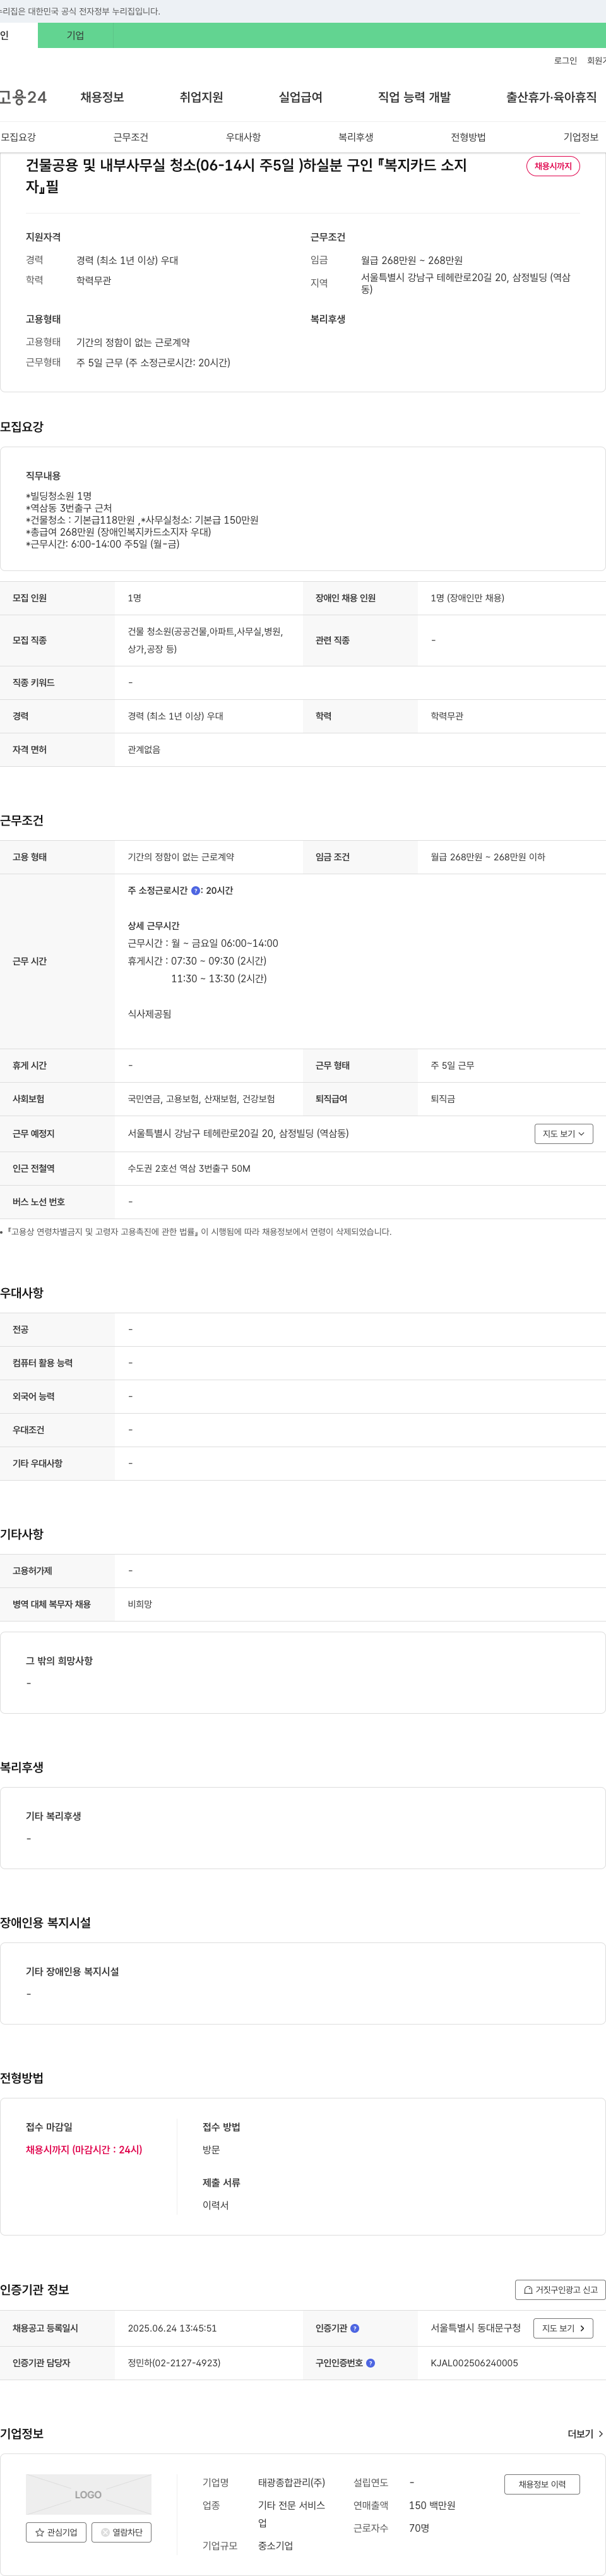
Task: Expand the 지도 보기 dropdown for 근무 예정지
Action: (x=564, y=1134)
